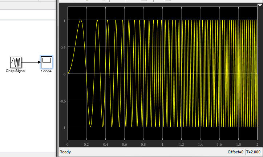Click the Scope block name label
Image resolution: width=263 pixels, height=157 pixels.
pyautogui.click(x=46, y=71)
